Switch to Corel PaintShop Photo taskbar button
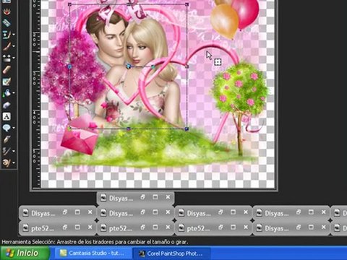The height and width of the screenshot is (260, 347). pos(171,253)
